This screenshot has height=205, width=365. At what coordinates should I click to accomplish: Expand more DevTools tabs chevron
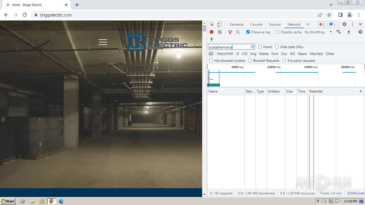click(x=308, y=24)
